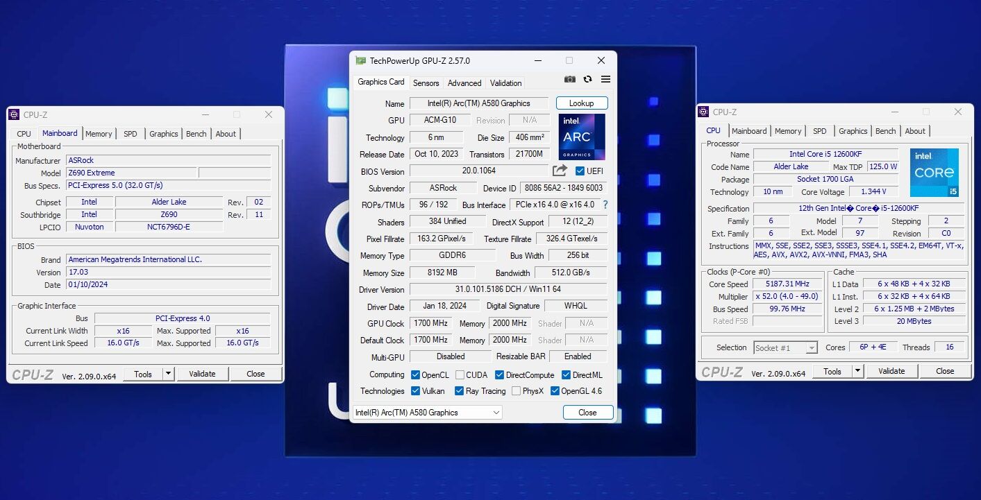Click Validate in the right CPU-Z window
The image size is (981, 500).
891,371
